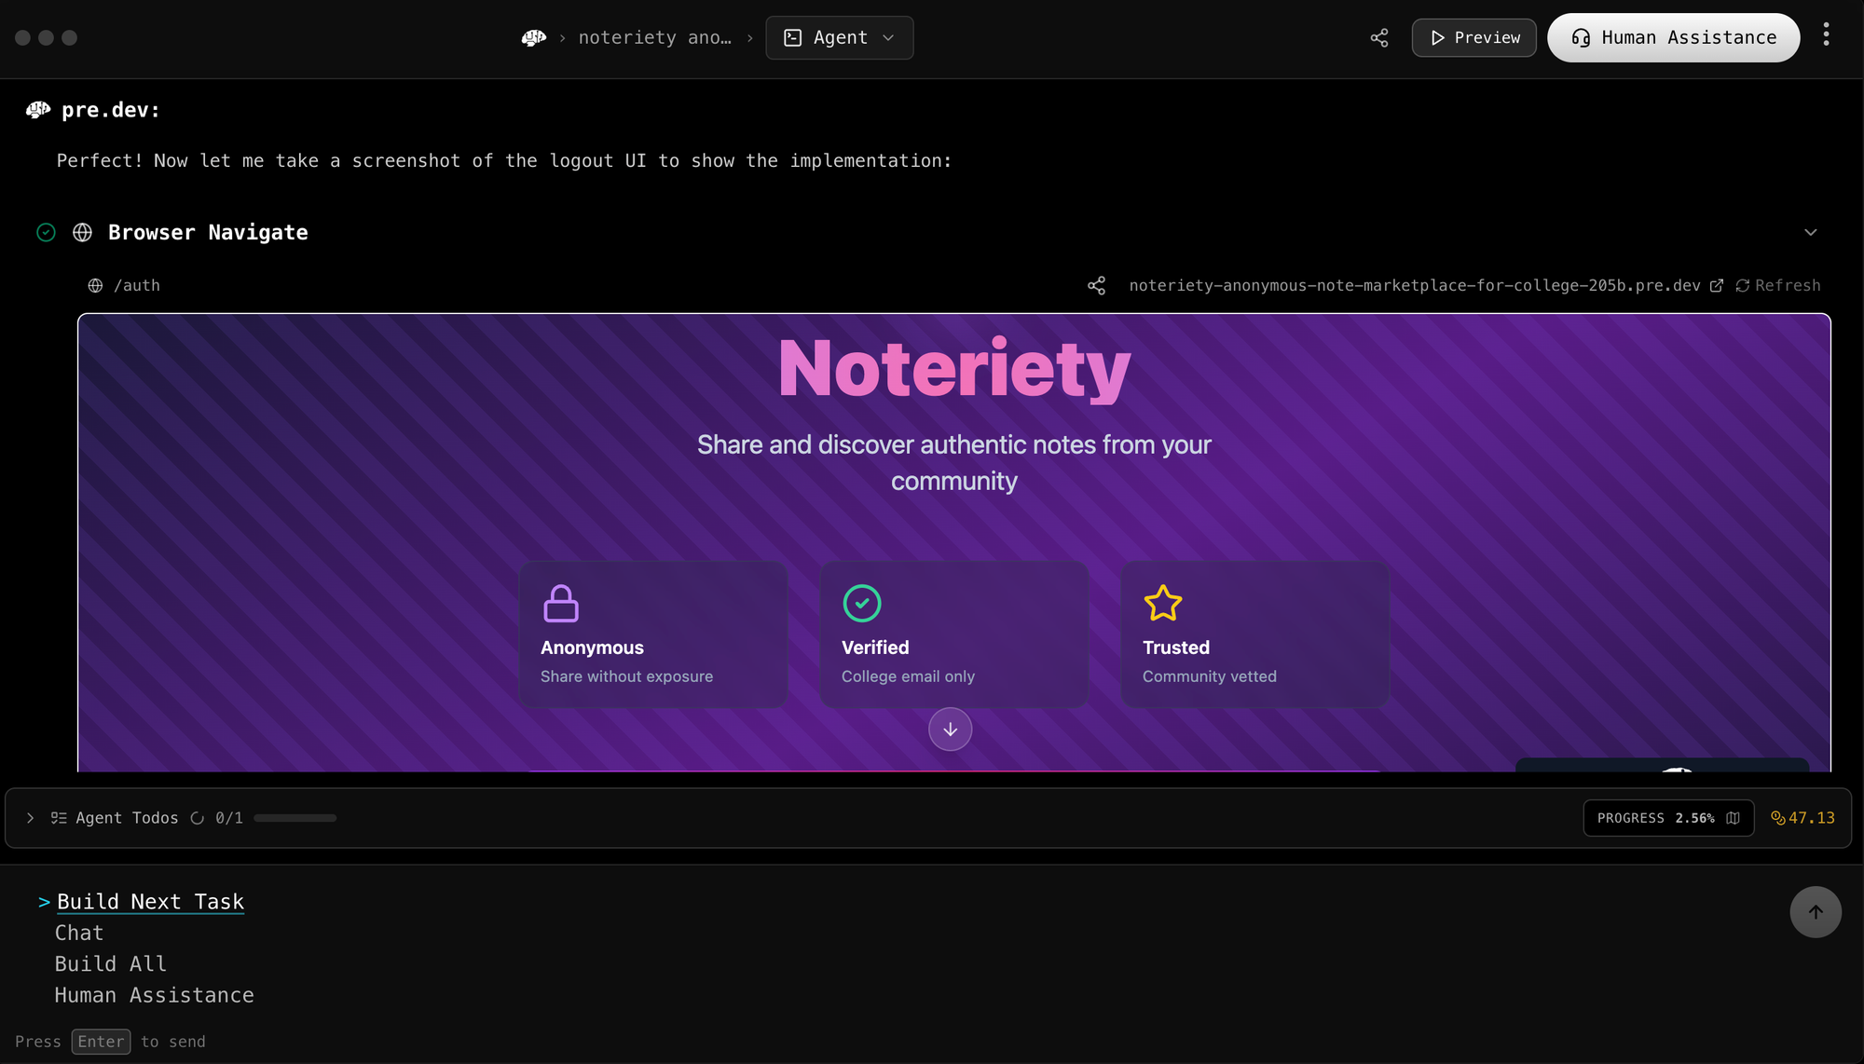The image size is (1864, 1064).
Task: Click the Human Assistance button
Action: [x=1673, y=38]
